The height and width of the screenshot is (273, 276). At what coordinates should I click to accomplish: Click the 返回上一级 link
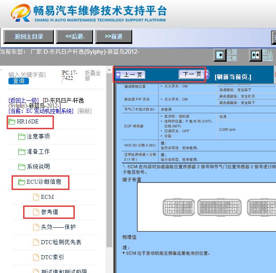click(24, 100)
